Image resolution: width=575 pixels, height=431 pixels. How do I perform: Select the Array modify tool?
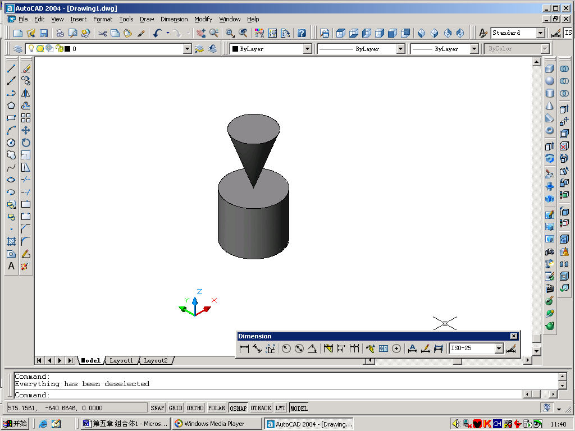(26, 118)
